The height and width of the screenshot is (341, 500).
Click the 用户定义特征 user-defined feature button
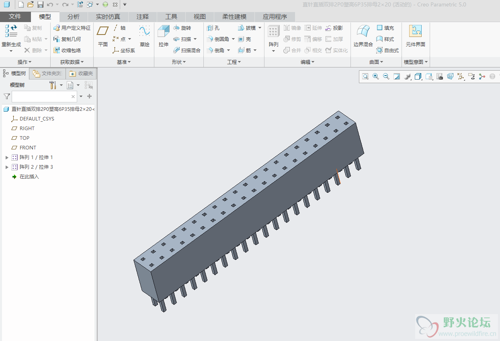point(72,28)
